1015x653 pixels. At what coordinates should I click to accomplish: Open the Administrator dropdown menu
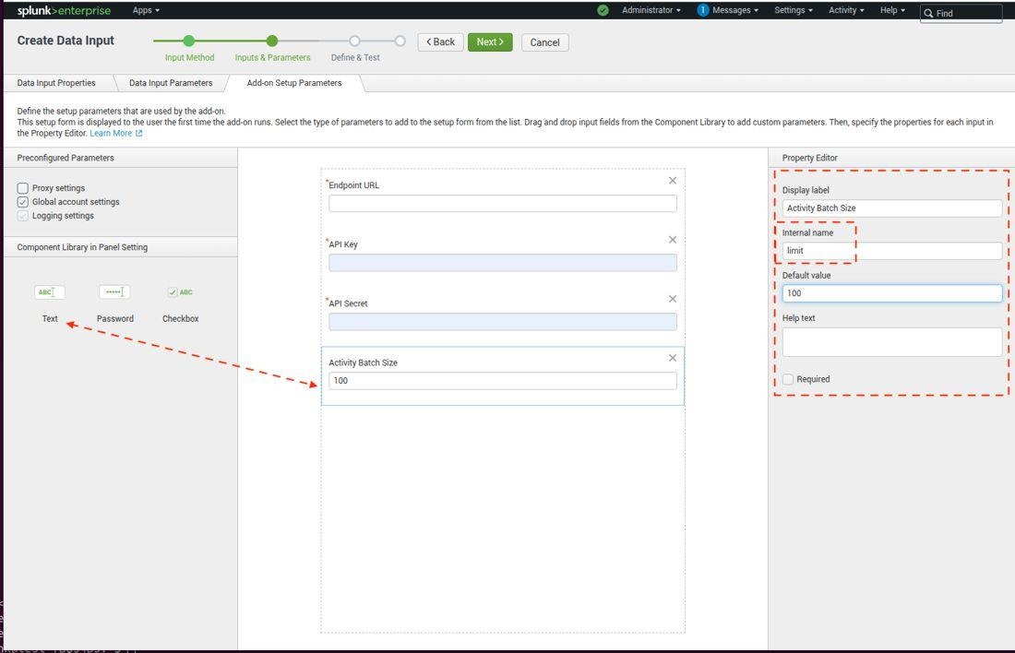tap(651, 10)
